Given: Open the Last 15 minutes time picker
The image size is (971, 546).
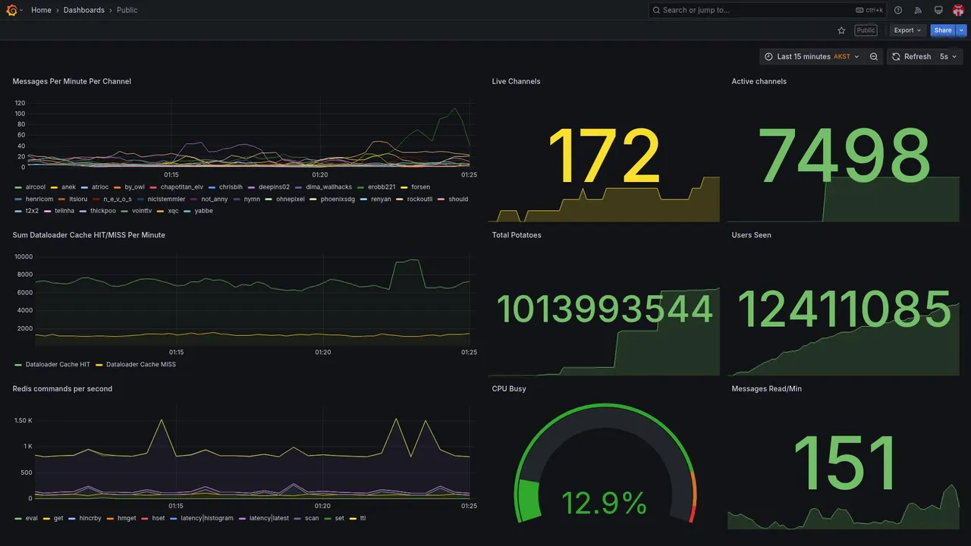Looking at the screenshot, I should 812,57.
